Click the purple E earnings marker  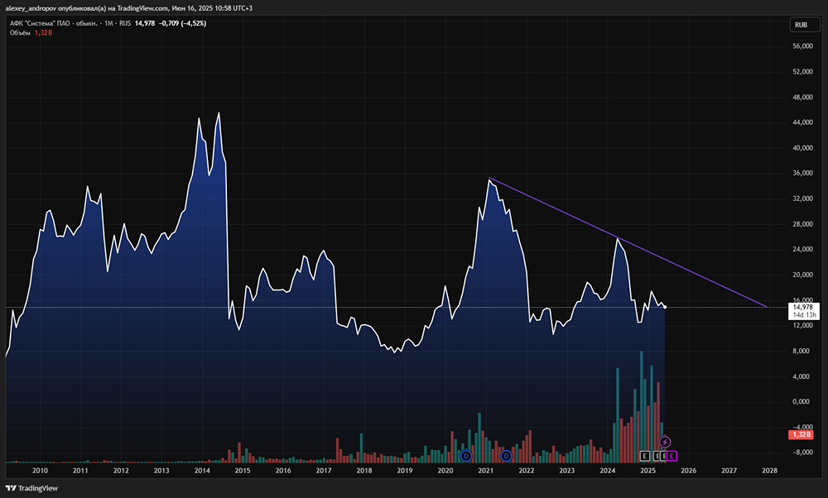pyautogui.click(x=672, y=456)
